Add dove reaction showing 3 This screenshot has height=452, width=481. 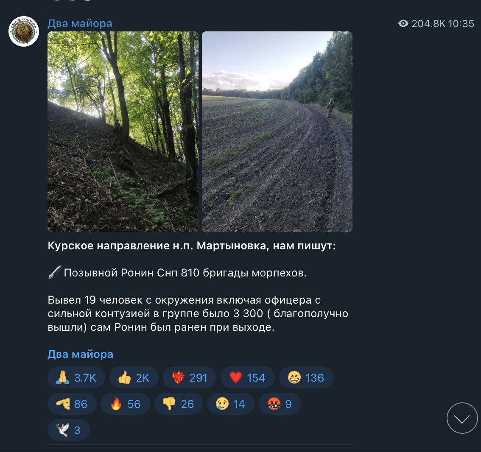69,430
